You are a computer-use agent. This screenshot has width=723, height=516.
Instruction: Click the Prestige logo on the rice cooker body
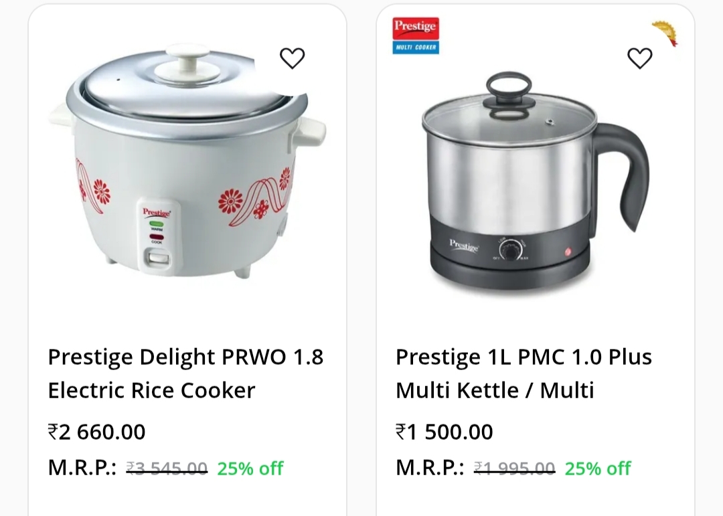point(157,212)
